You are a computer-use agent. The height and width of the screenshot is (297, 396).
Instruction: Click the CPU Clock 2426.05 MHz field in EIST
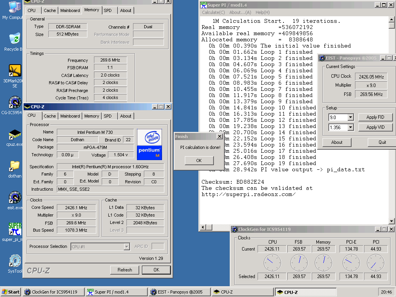point(371,77)
